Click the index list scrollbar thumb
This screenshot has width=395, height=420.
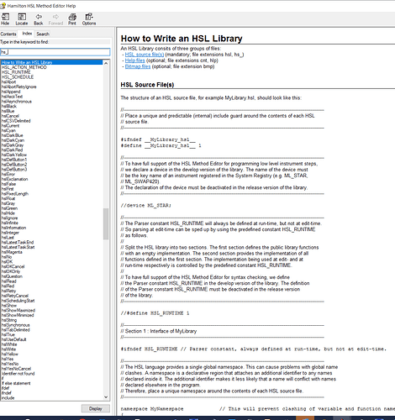pos(106,223)
